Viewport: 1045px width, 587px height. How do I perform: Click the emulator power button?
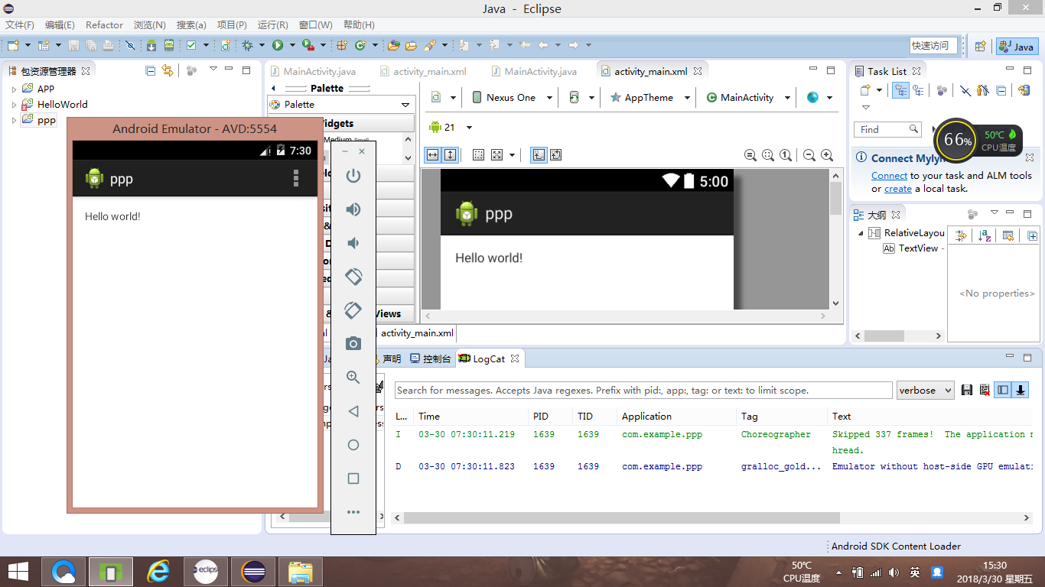(353, 176)
